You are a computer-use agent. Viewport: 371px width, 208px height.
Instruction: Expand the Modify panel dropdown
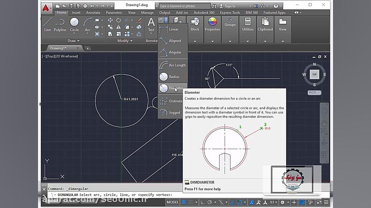pos(125,41)
